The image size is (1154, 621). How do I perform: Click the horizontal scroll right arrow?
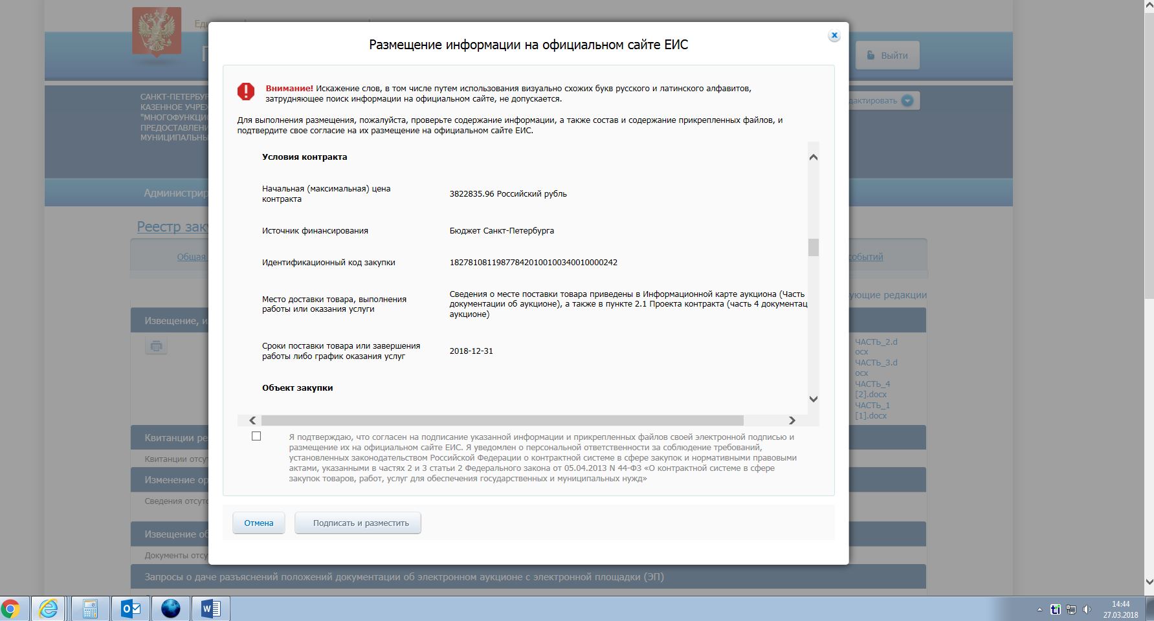click(792, 420)
